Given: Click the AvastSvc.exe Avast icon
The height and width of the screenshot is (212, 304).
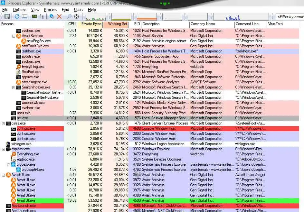Looking at the screenshot, I should click(x=19, y=36).
